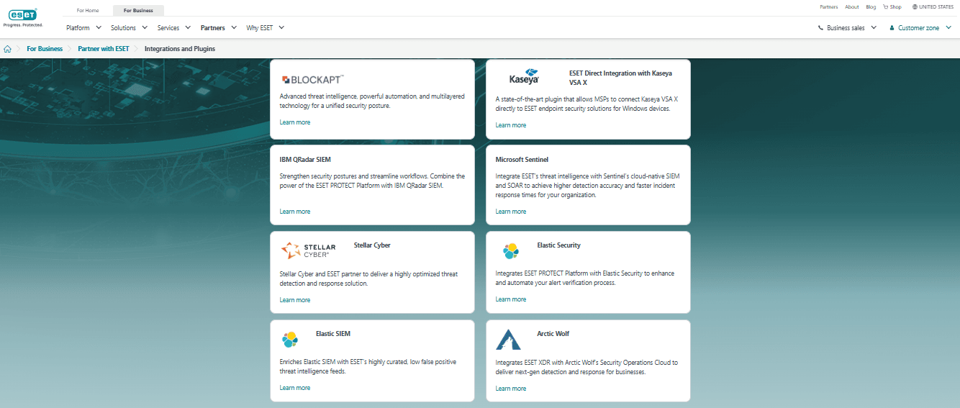Click the Stellar Cyber logo
960x408 pixels.
pos(308,250)
